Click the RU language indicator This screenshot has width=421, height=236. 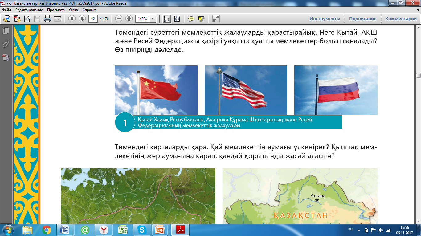tap(350, 230)
